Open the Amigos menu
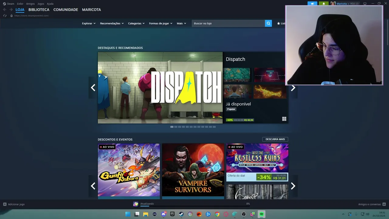389x219 pixels. click(30, 4)
